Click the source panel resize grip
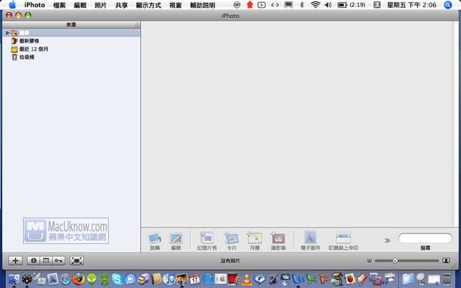The image size is (461, 288). (137, 25)
